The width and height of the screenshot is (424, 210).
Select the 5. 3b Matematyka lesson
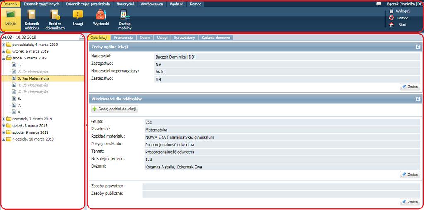click(x=33, y=92)
